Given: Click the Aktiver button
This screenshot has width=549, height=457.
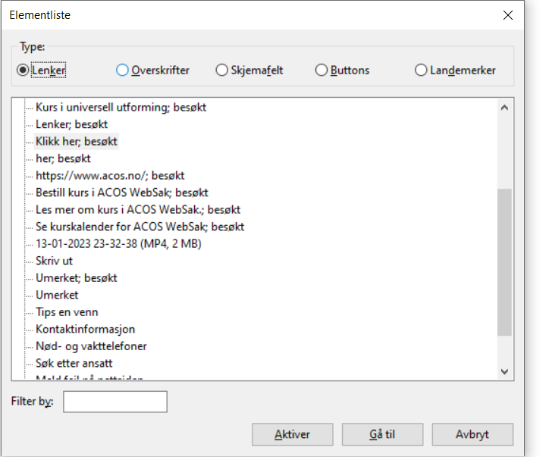Looking at the screenshot, I should pos(292,434).
